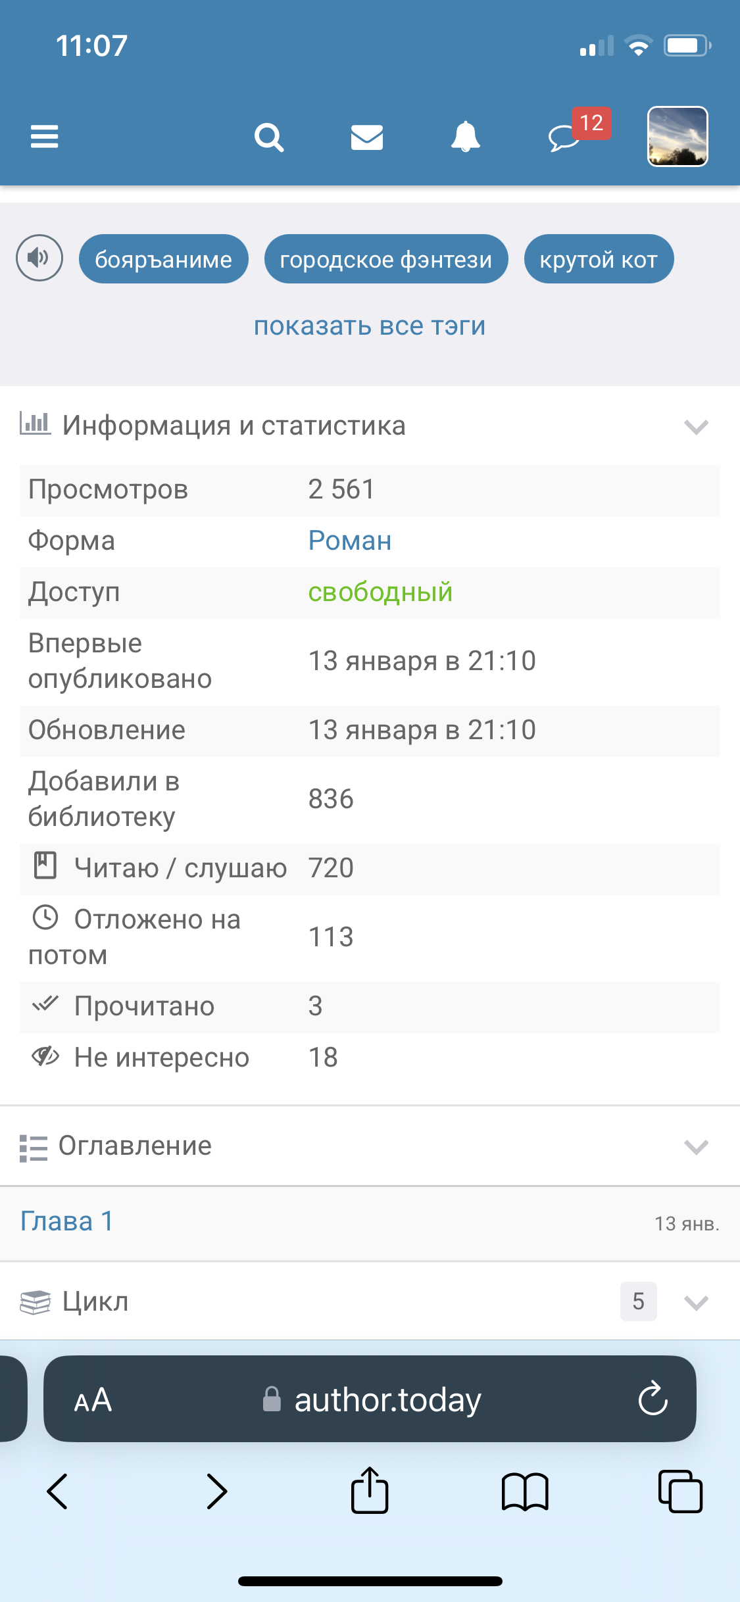Open the hamburger menu
The height and width of the screenshot is (1602, 740).
click(x=45, y=137)
